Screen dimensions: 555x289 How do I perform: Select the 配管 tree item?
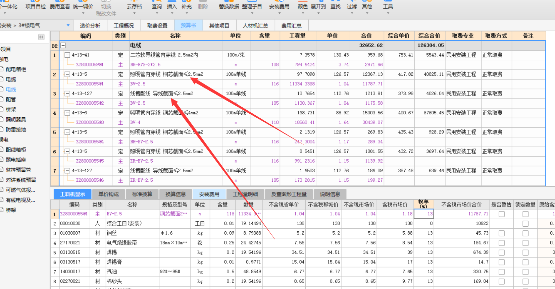(x=11, y=99)
